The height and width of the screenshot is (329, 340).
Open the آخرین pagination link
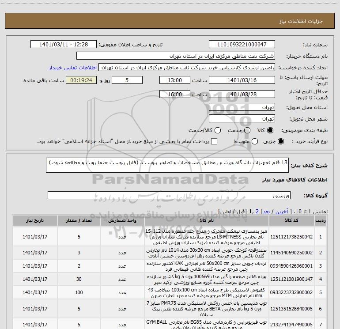click(x=282, y=212)
